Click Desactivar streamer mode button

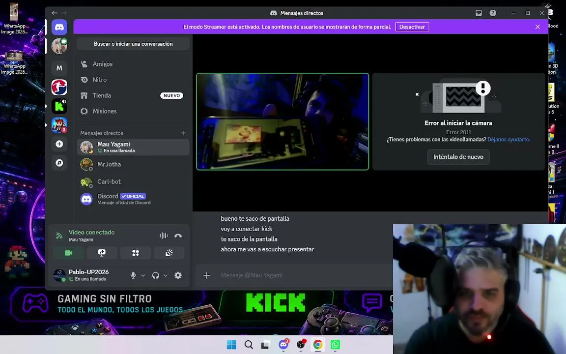click(412, 27)
